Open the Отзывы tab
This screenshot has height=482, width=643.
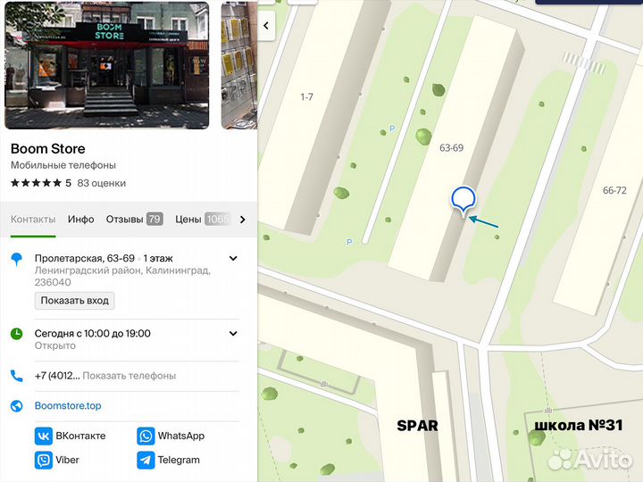tap(135, 220)
